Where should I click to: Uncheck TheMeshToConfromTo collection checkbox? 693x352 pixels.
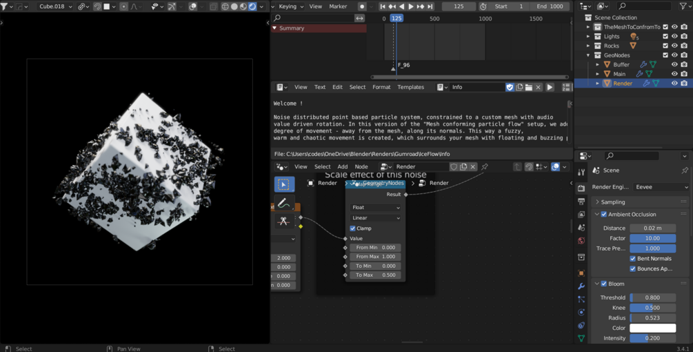tap(665, 27)
